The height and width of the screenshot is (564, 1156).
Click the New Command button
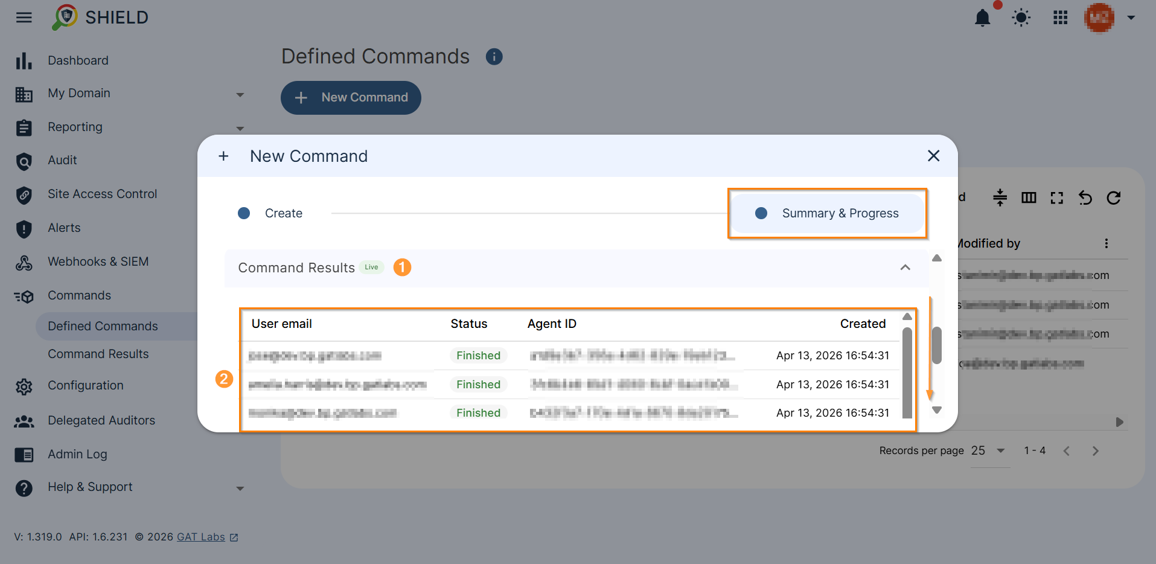(351, 97)
